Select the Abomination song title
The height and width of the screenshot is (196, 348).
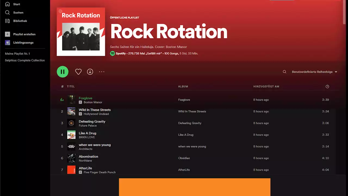click(88, 157)
